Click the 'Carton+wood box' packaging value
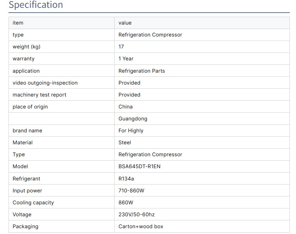 [x=141, y=226]
